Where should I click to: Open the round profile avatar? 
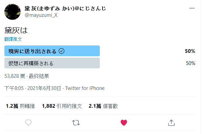click(12, 12)
